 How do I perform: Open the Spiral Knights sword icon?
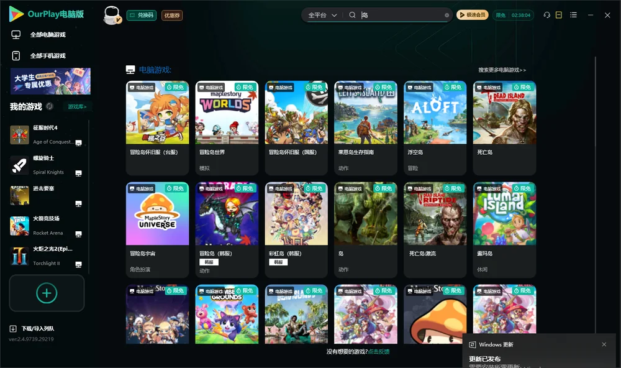click(19, 165)
